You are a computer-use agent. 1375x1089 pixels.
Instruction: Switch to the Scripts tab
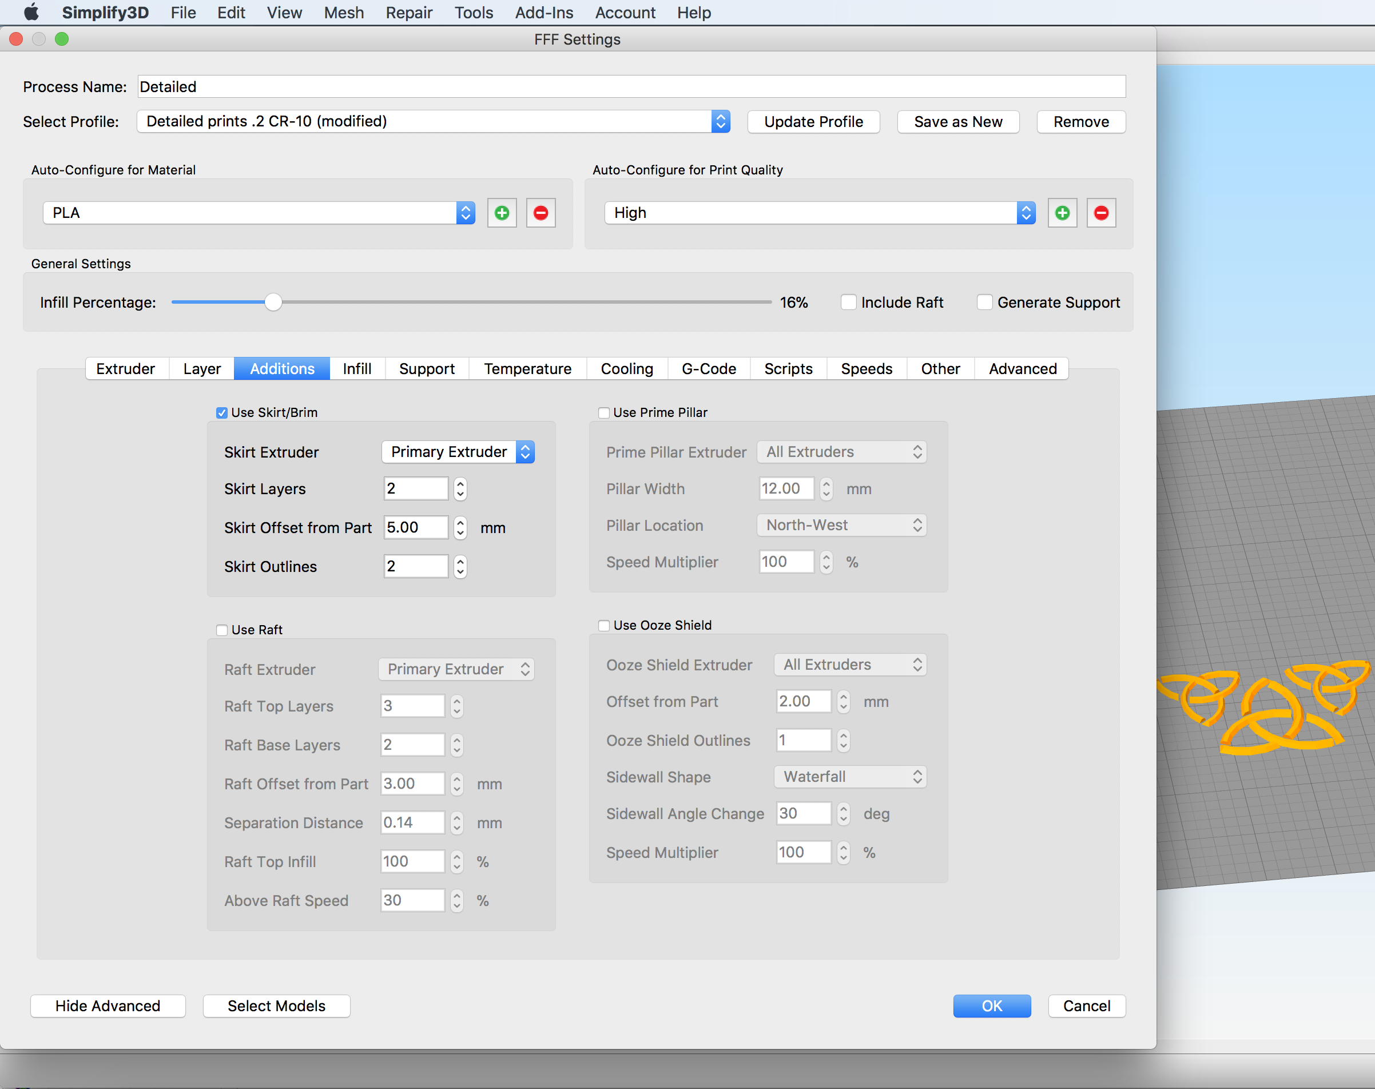(x=789, y=368)
